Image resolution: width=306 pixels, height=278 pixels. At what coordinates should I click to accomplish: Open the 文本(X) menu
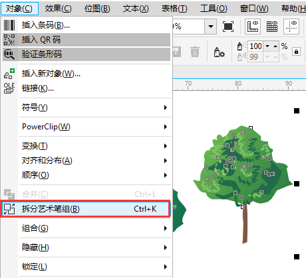[136, 9]
